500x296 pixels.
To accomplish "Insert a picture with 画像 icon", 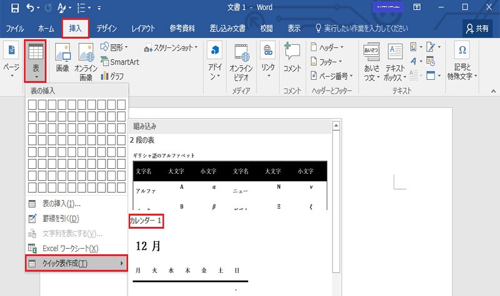I will coord(62,59).
